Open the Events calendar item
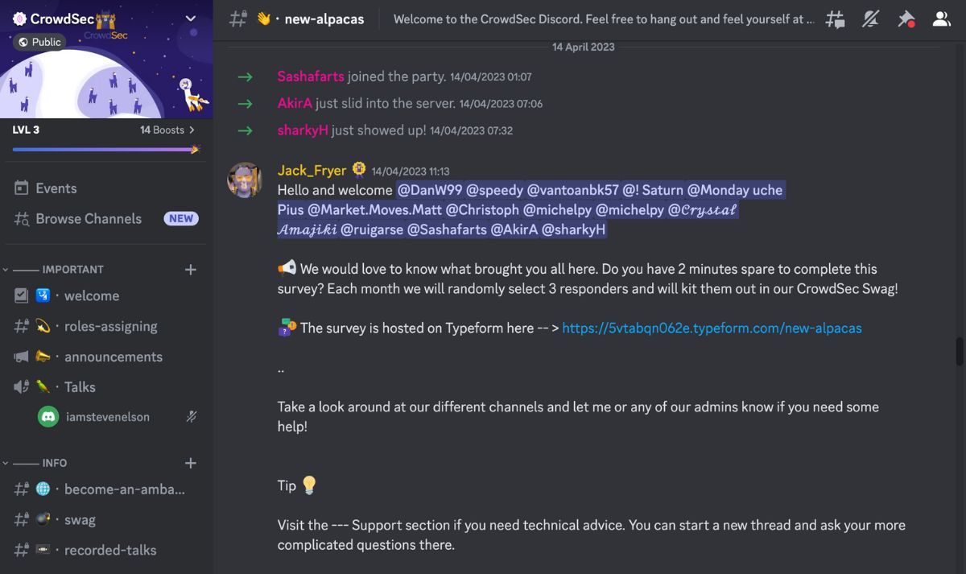966x574 pixels. pos(56,188)
